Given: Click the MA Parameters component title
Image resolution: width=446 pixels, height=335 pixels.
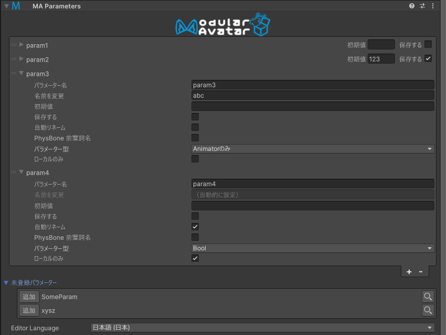Looking at the screenshot, I should (x=57, y=6).
